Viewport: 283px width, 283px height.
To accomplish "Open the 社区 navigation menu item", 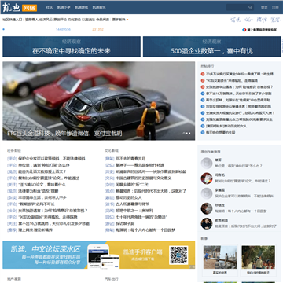I will pos(50,7).
